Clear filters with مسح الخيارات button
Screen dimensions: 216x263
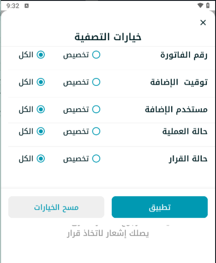pos(56,207)
